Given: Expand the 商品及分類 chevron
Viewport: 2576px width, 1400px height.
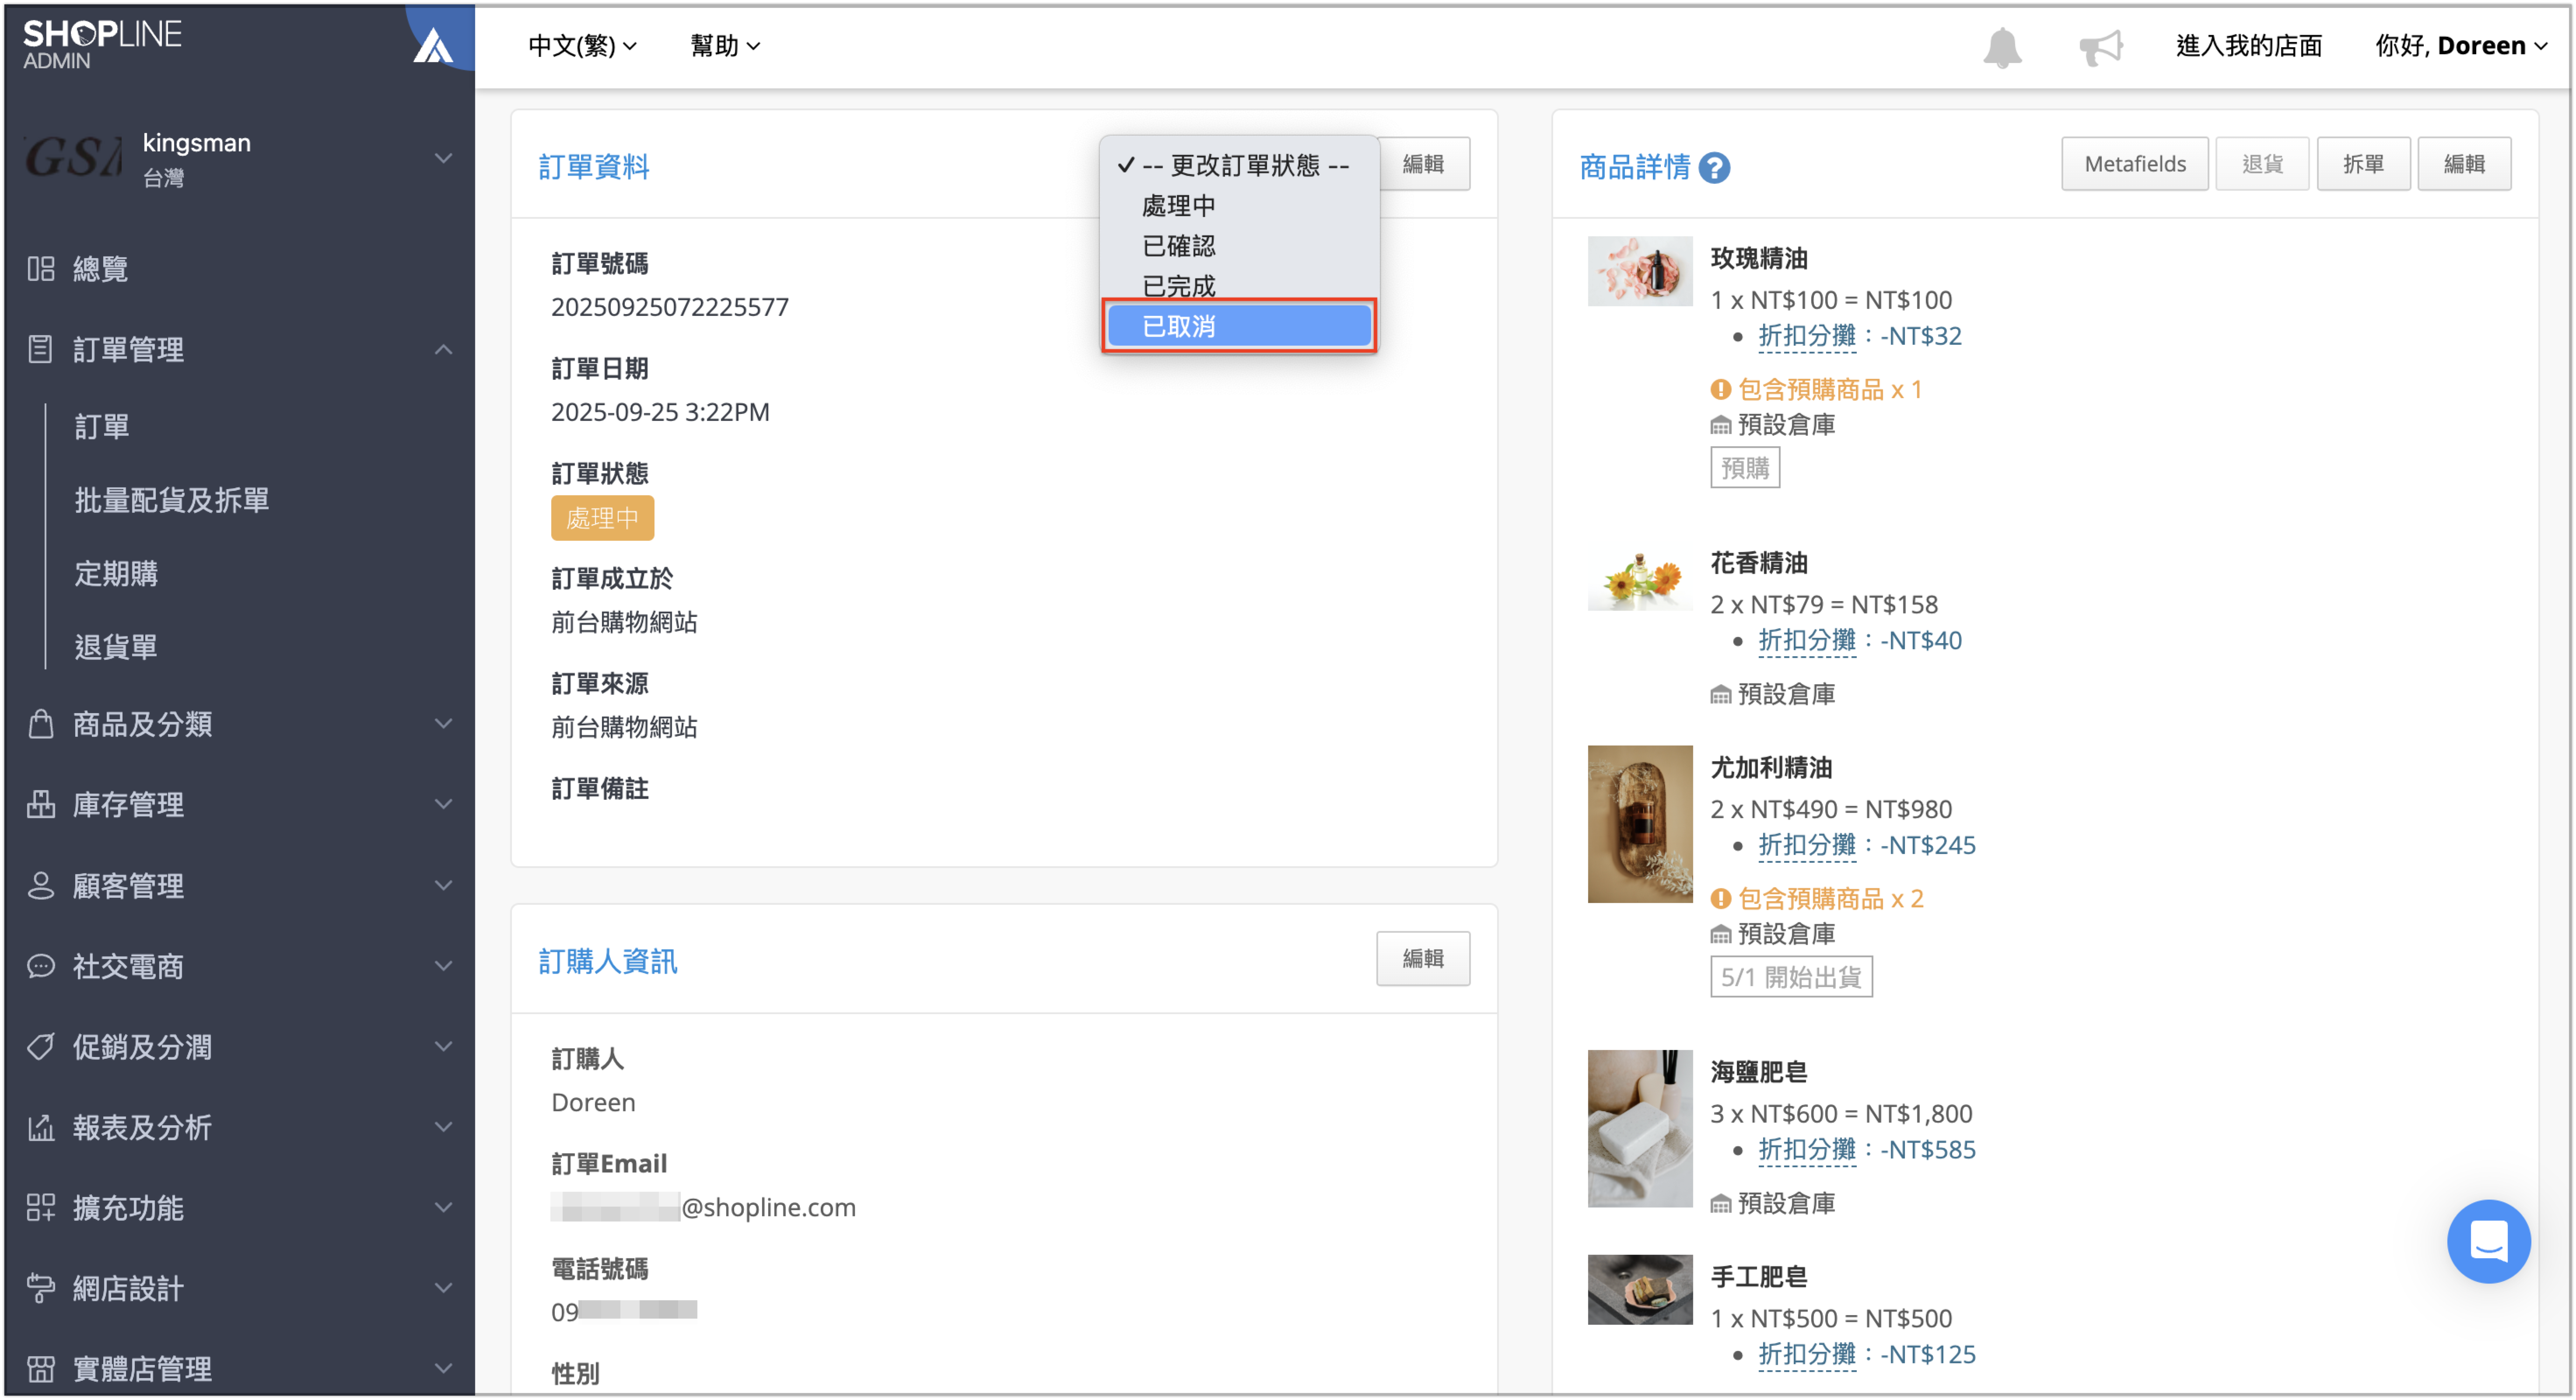Looking at the screenshot, I should coord(443,723).
